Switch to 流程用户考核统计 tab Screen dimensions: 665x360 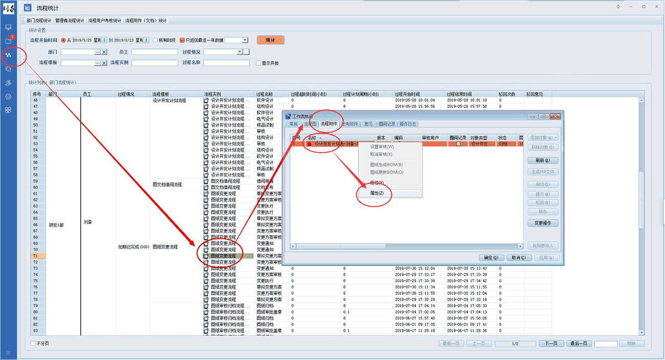(x=105, y=20)
